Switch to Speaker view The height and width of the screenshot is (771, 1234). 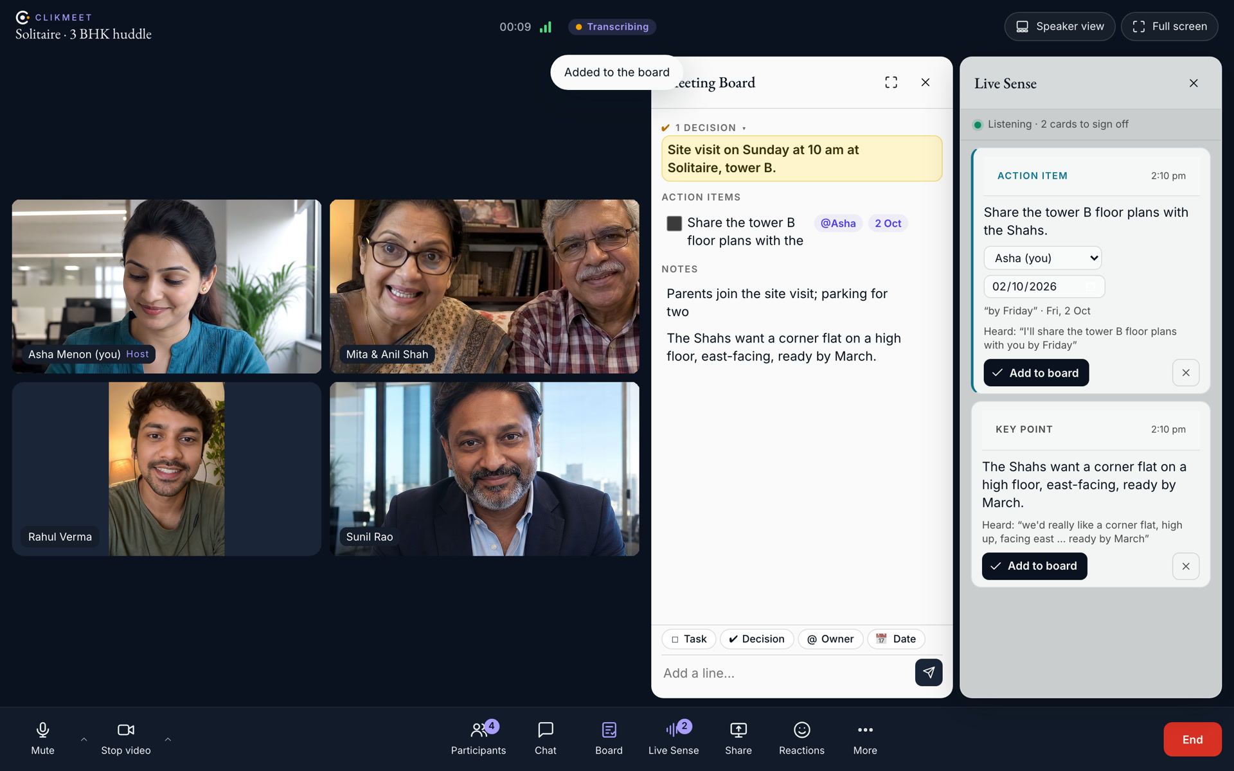coord(1059,26)
